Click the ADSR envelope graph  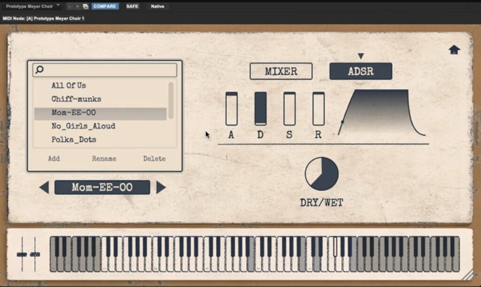381,113
